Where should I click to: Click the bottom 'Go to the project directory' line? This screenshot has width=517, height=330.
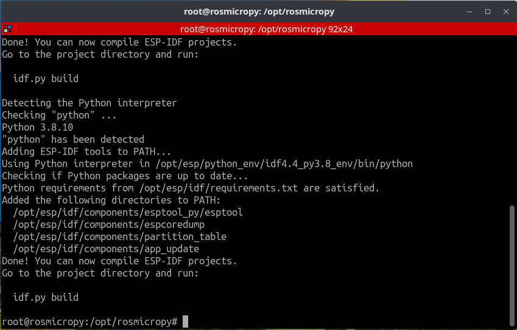100,273
